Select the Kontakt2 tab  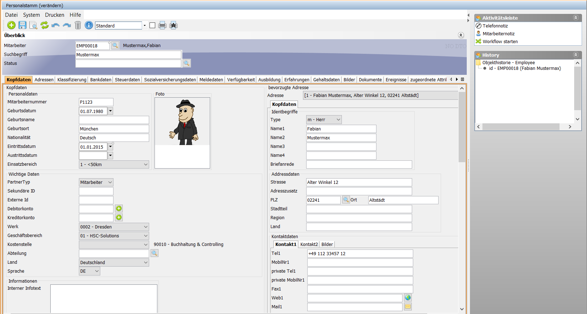point(309,244)
